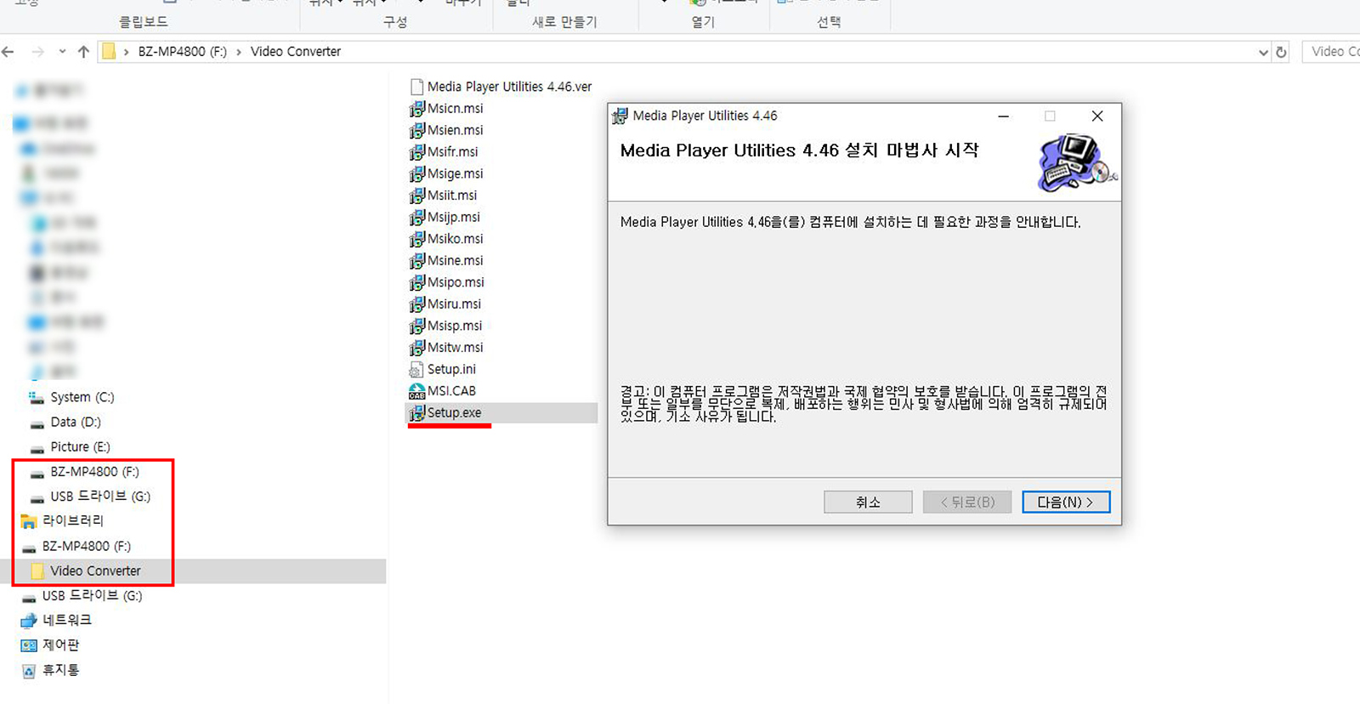
Task: Click the System (C:) drive icon
Action: click(36, 397)
